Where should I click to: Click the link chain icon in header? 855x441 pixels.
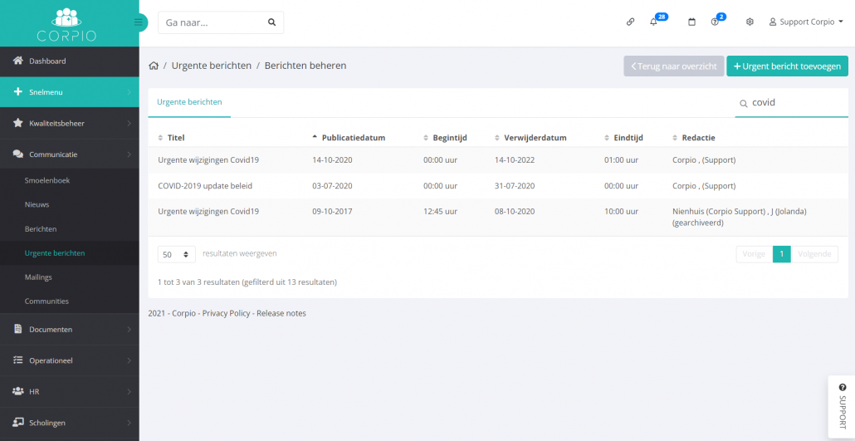tap(630, 22)
